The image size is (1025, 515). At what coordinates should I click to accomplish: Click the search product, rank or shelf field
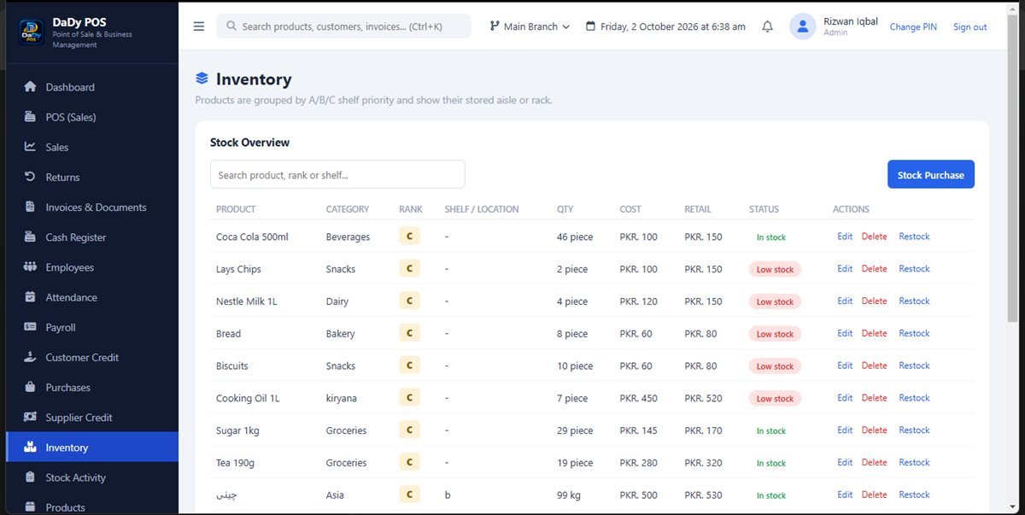(337, 174)
